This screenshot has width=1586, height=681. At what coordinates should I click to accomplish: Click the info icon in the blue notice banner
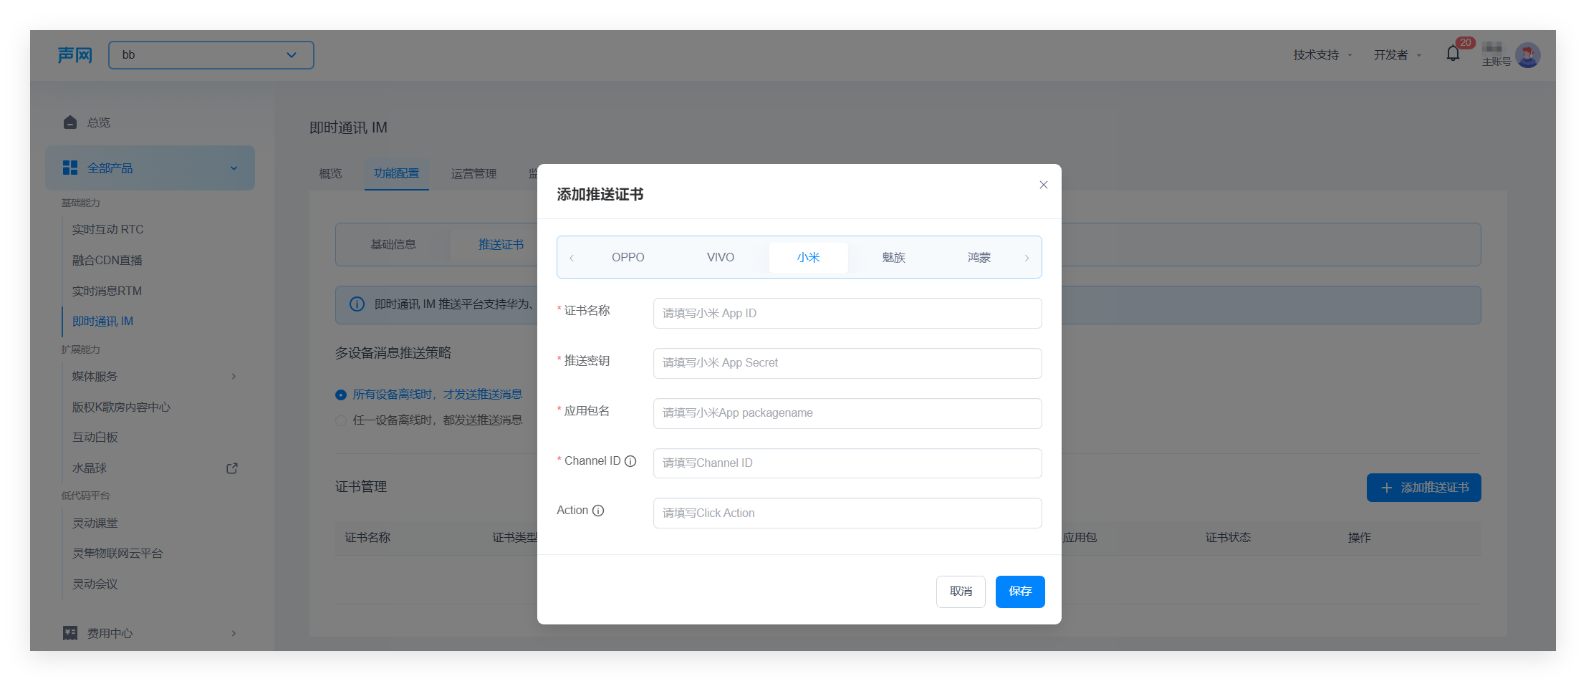[357, 304]
